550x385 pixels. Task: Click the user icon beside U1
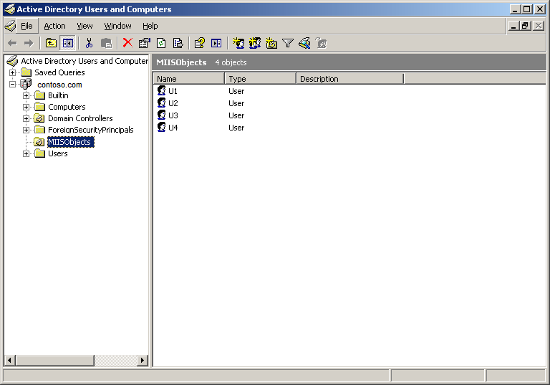(161, 90)
